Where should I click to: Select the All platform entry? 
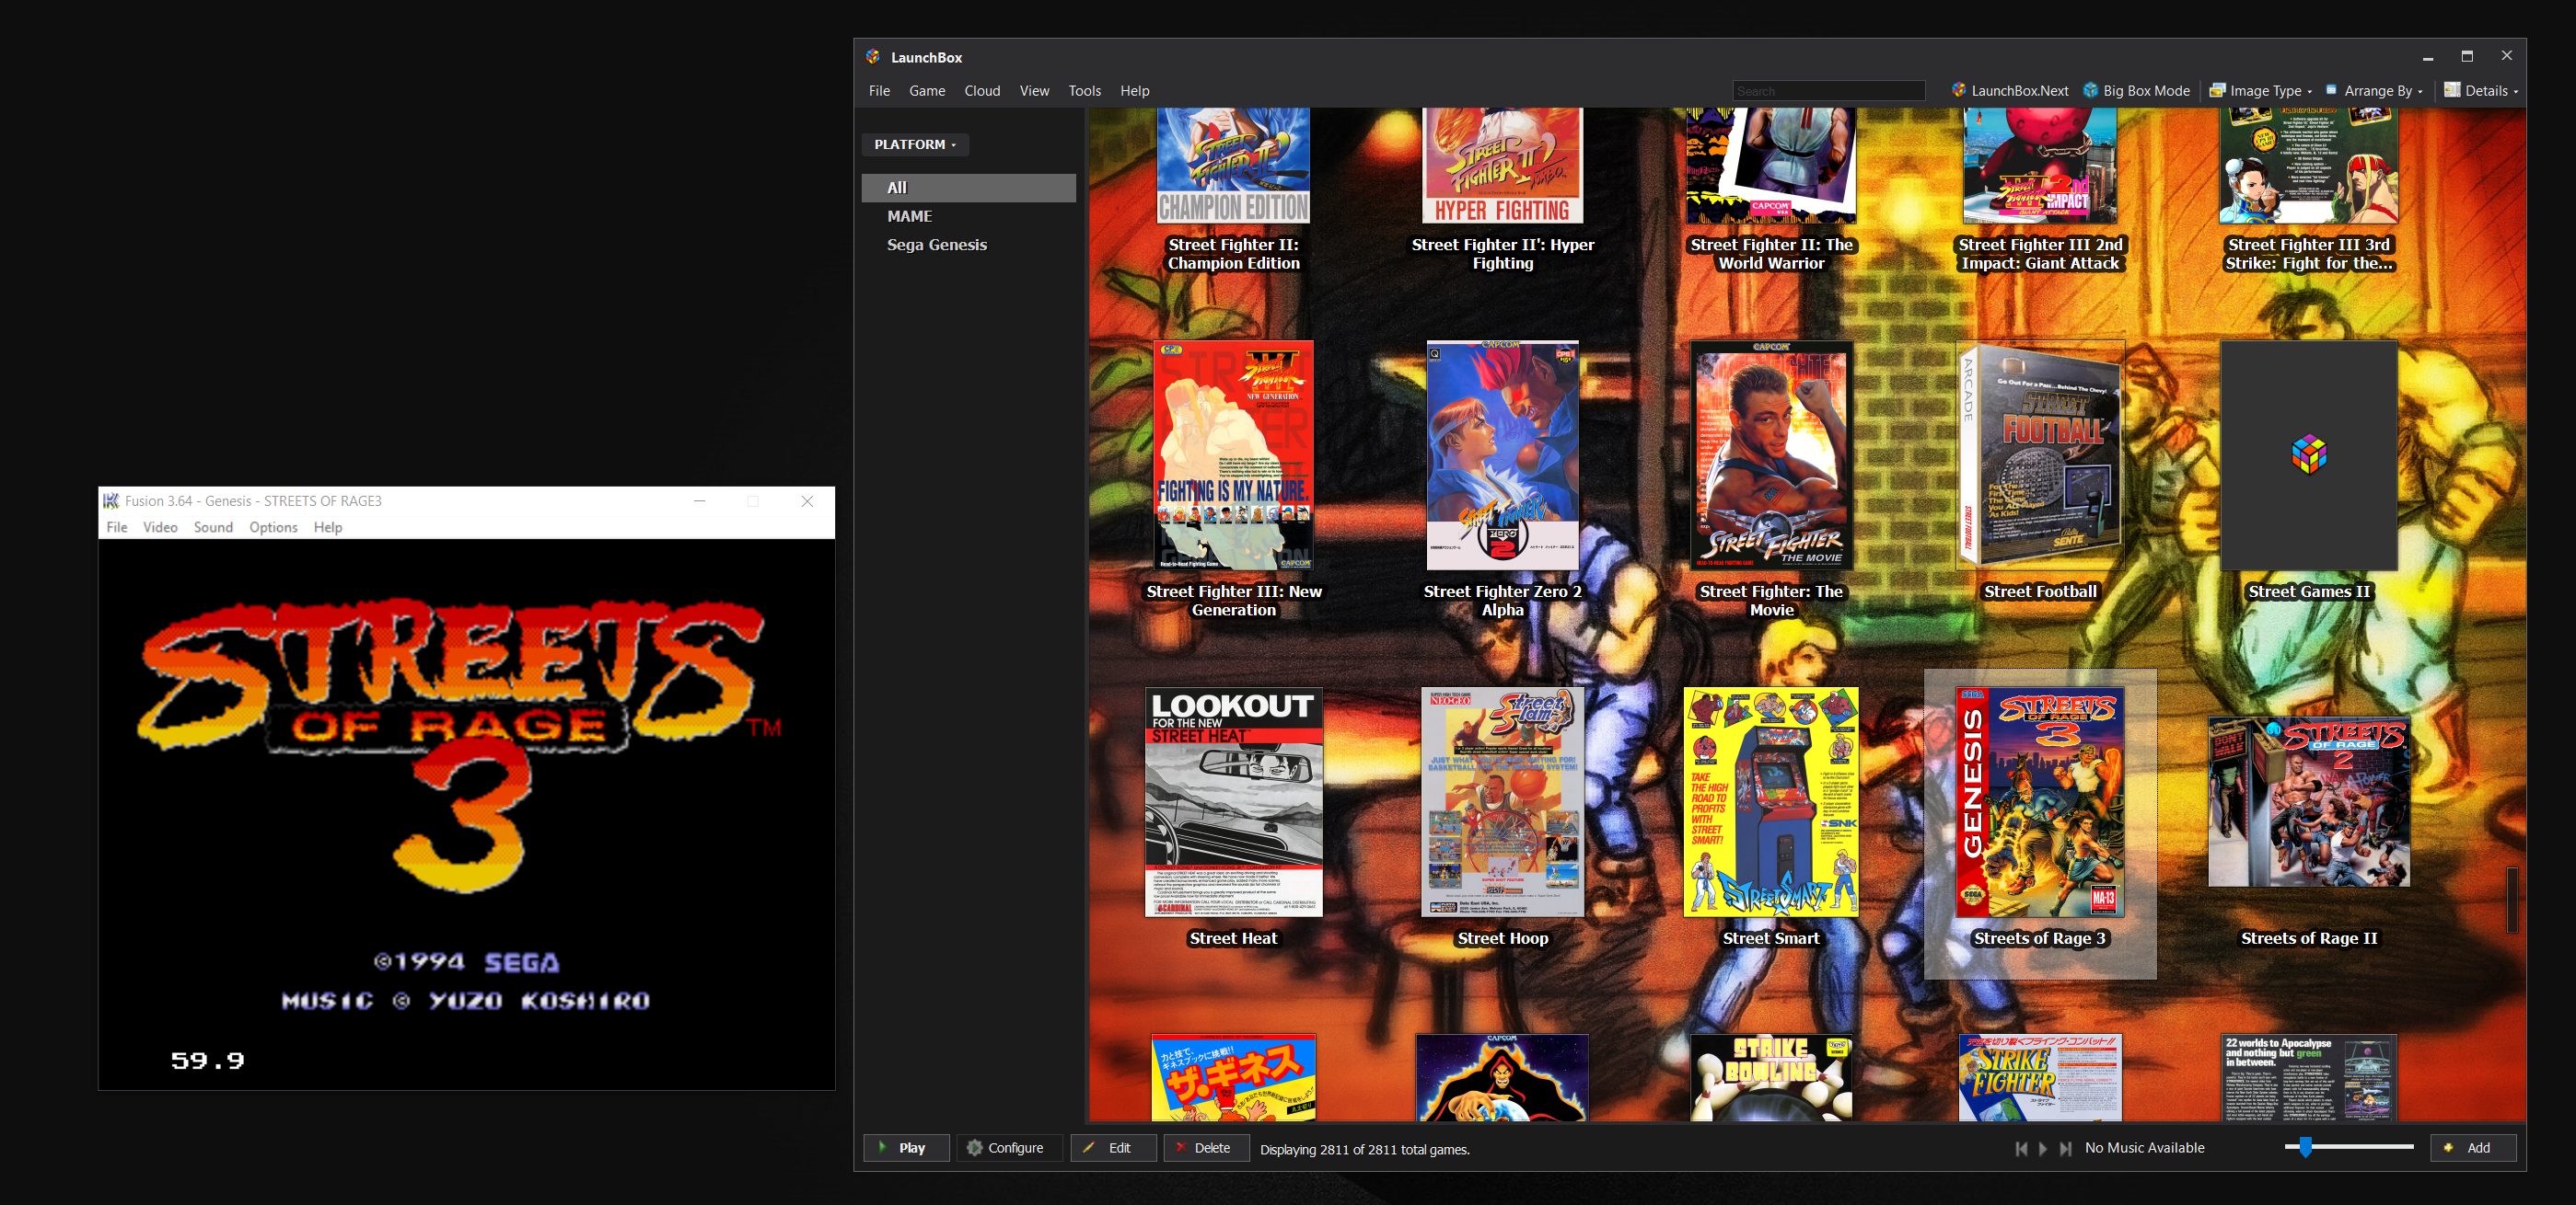click(x=968, y=188)
